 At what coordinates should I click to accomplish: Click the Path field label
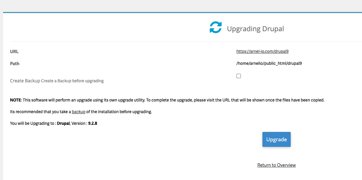15,64
